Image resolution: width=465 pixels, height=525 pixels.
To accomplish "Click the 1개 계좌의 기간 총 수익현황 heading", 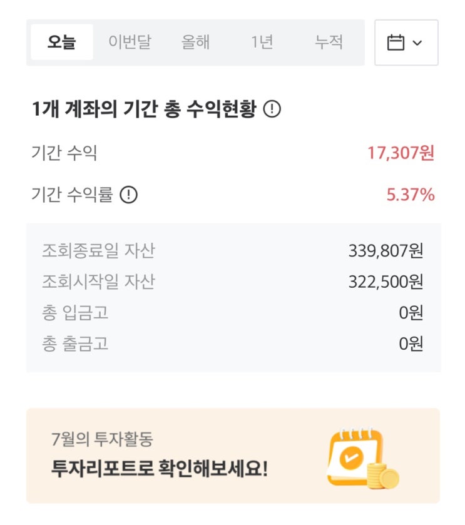I will [x=144, y=110].
